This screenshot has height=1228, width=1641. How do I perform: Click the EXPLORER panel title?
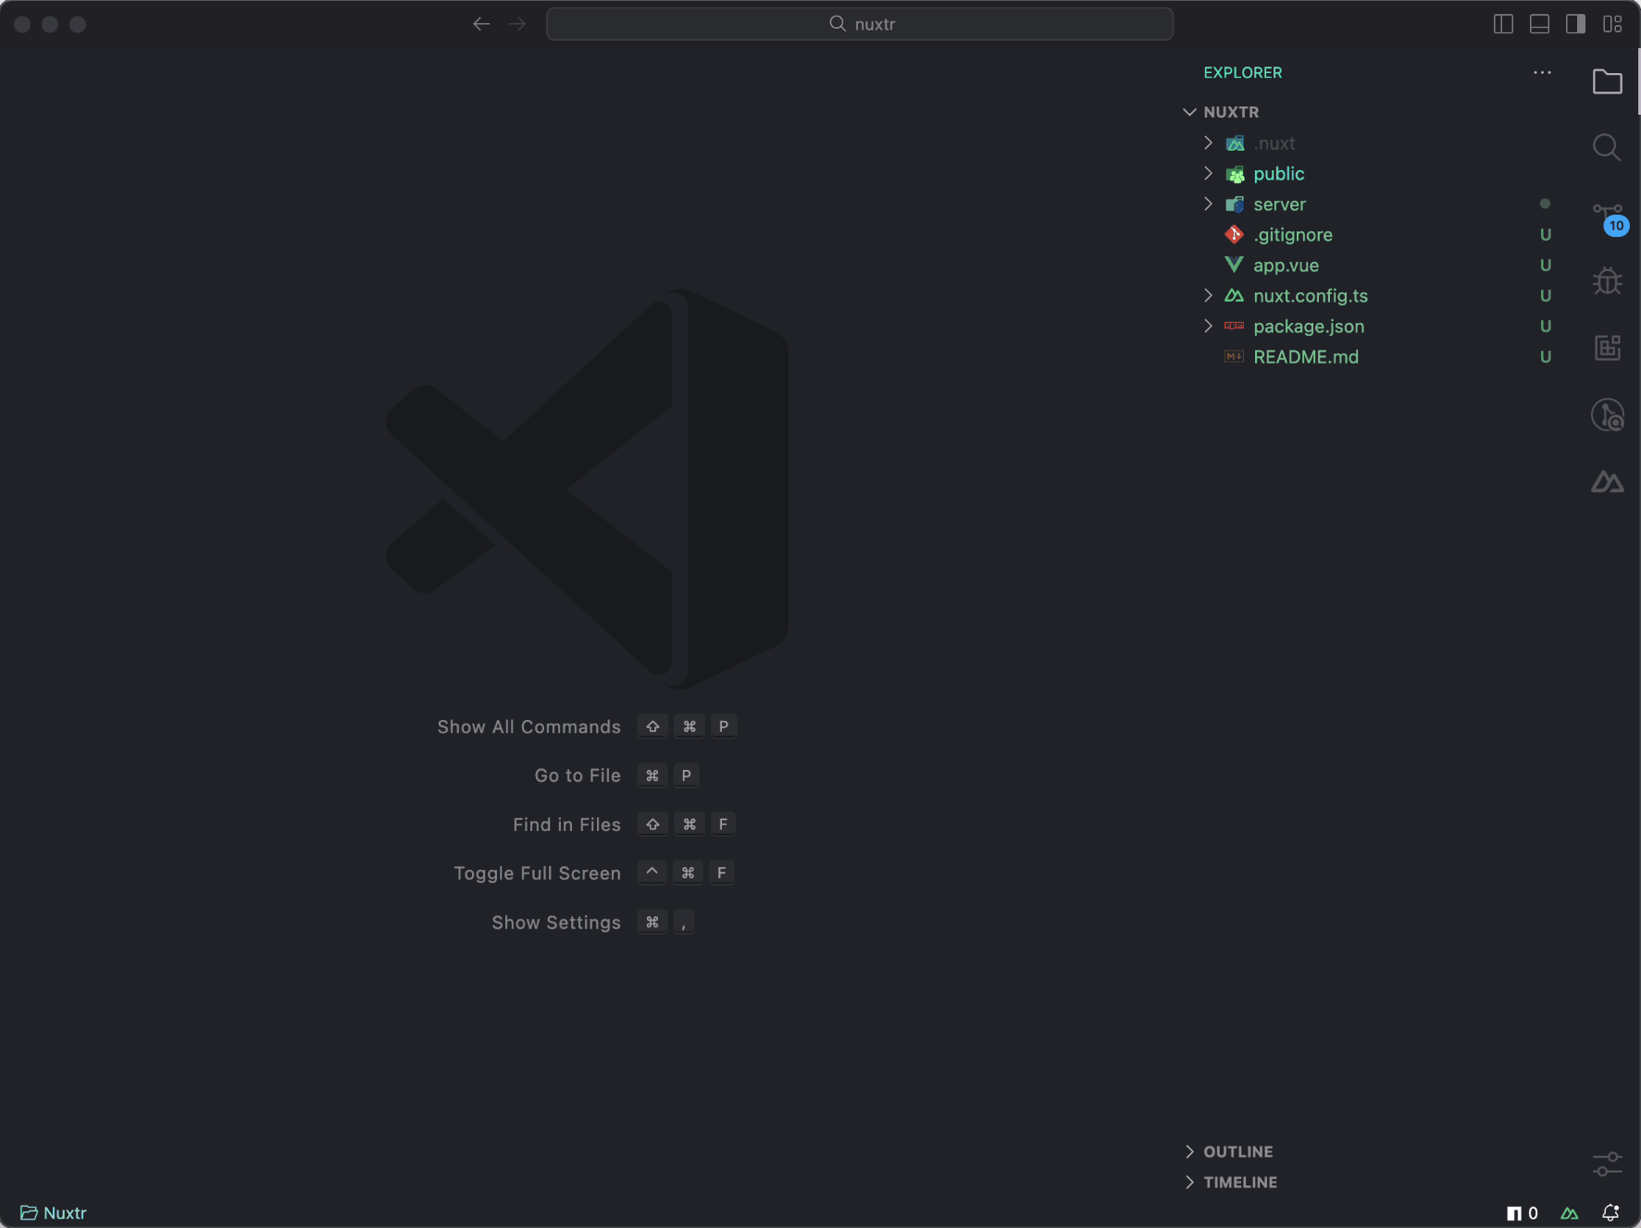click(1243, 72)
